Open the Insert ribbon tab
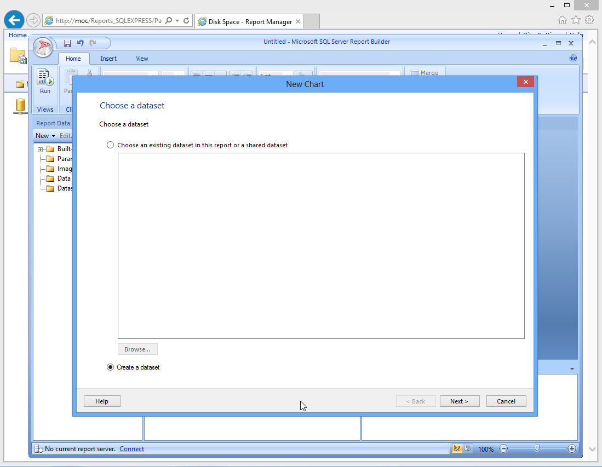602x467 pixels. tap(108, 59)
